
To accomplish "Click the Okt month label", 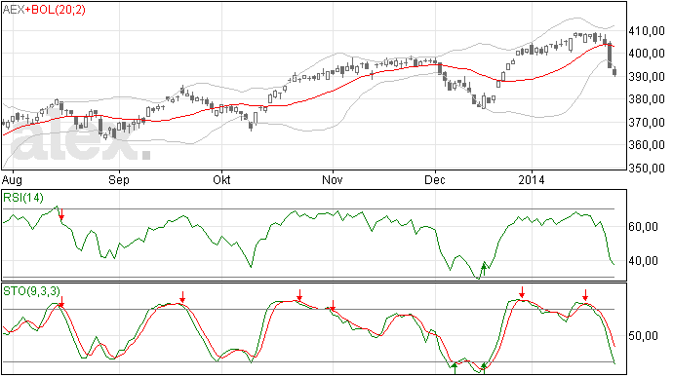I will (221, 179).
